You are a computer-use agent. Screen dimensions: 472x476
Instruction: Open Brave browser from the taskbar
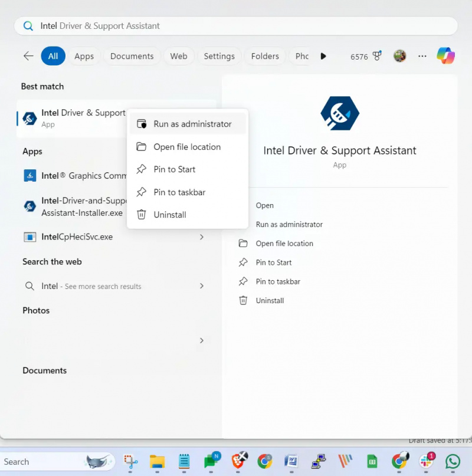(239, 461)
